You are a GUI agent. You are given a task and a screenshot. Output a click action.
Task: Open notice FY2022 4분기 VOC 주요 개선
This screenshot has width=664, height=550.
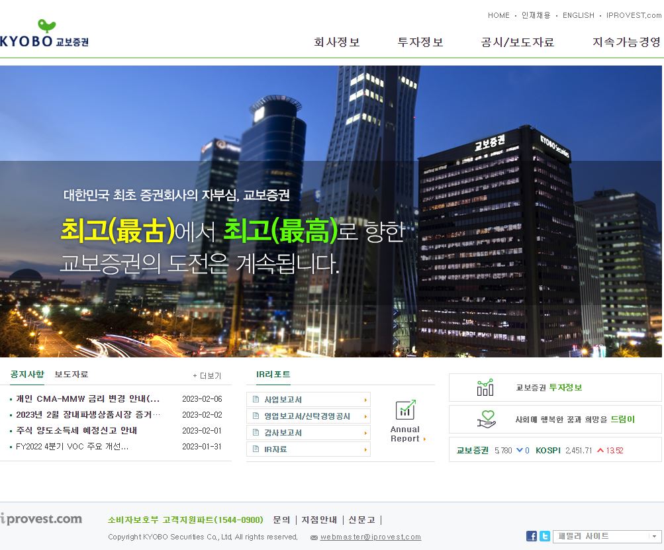click(72, 446)
